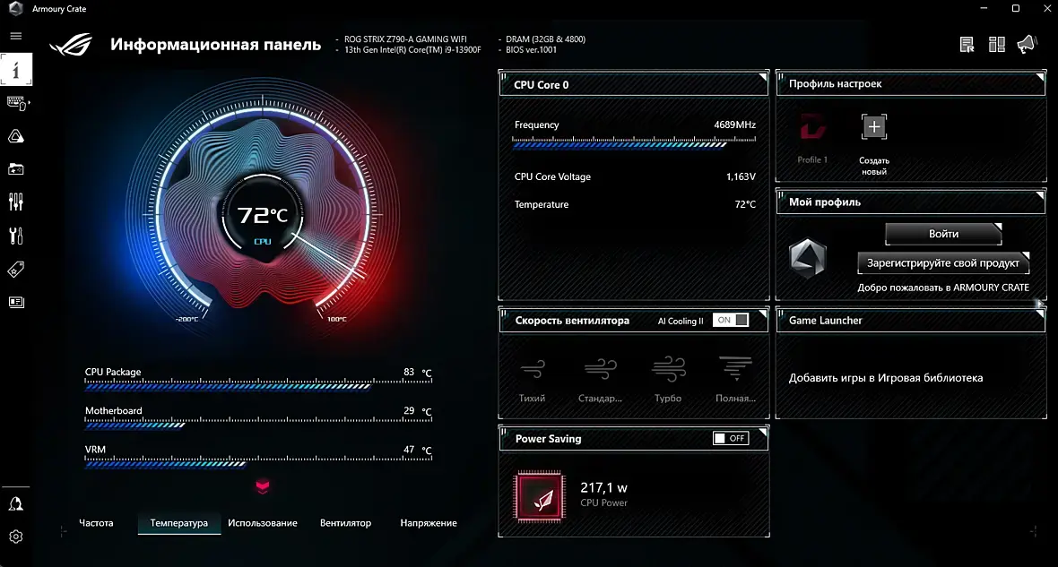
Task: Click Добавить игры в Игровая библиотека
Action: click(886, 378)
